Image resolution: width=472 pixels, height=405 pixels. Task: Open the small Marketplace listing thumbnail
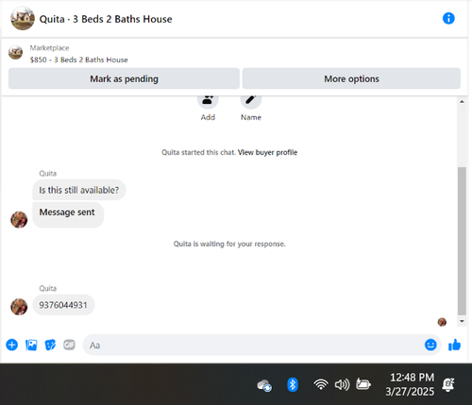[x=15, y=52]
